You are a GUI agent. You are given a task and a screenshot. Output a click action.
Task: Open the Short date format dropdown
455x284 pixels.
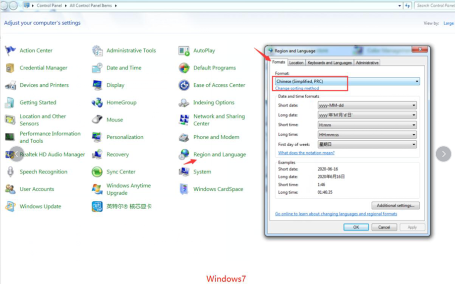413,105
